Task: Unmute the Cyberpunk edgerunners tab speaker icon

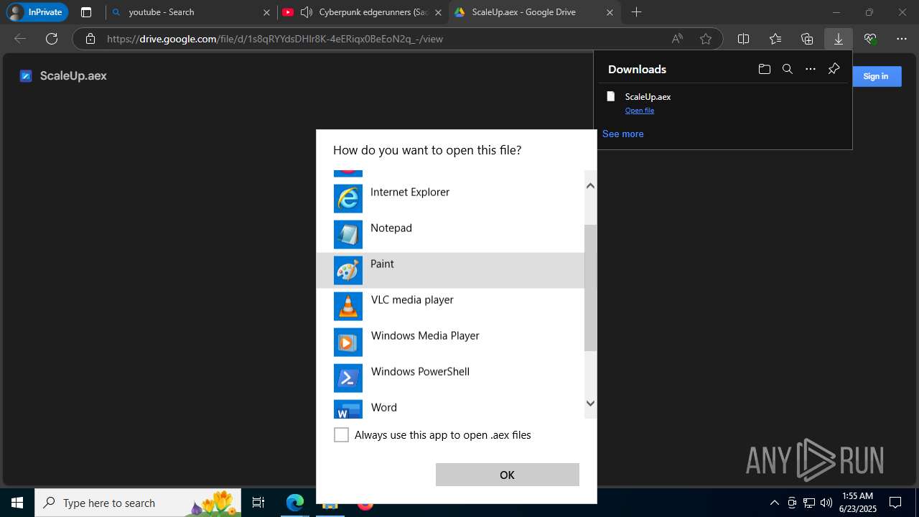Action: point(307,12)
